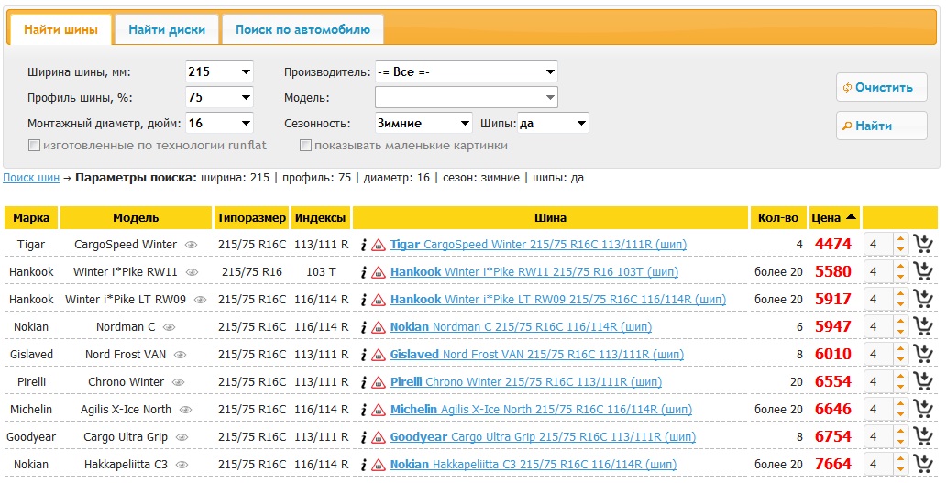Follow Поиск шин breadcrumb link
The width and height of the screenshot is (946, 483).
[31, 178]
